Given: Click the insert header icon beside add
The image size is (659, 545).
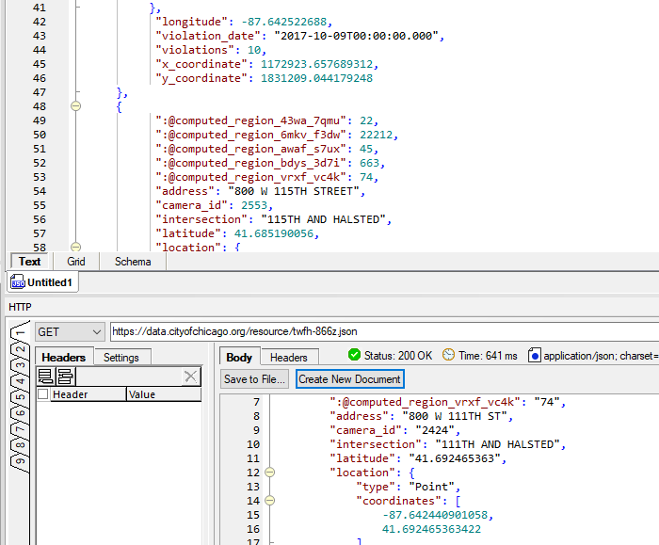Looking at the screenshot, I should (65, 377).
